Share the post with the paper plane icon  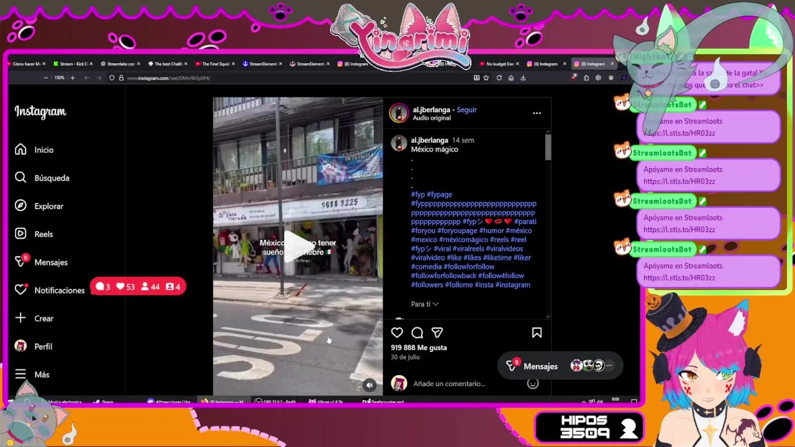437,333
